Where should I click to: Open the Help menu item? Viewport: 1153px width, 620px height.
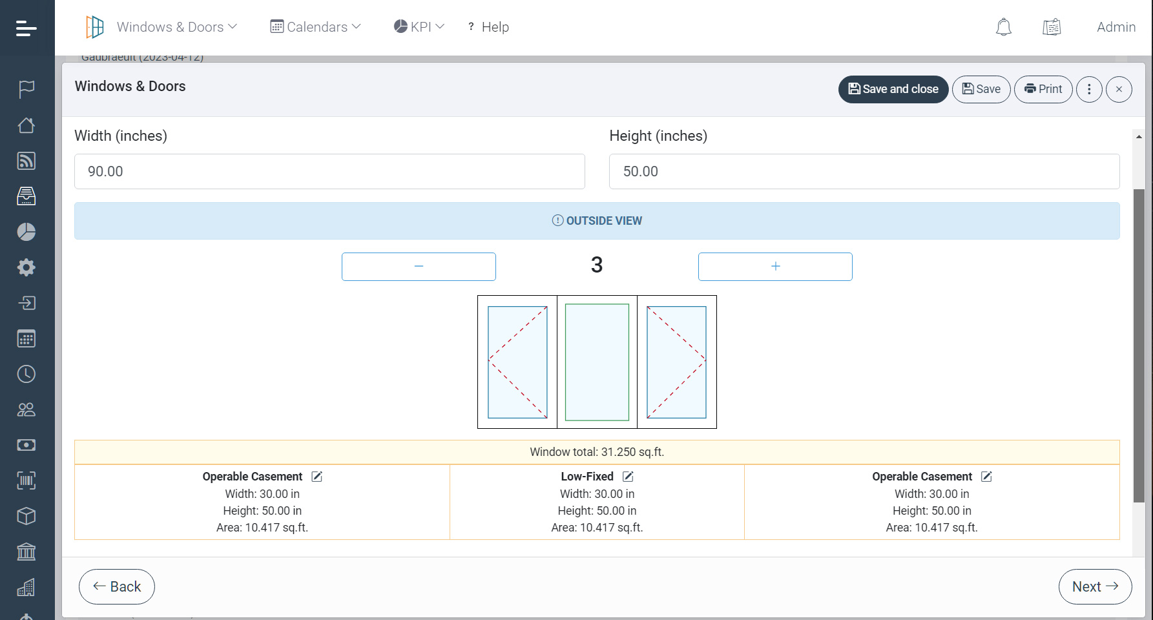(488, 27)
